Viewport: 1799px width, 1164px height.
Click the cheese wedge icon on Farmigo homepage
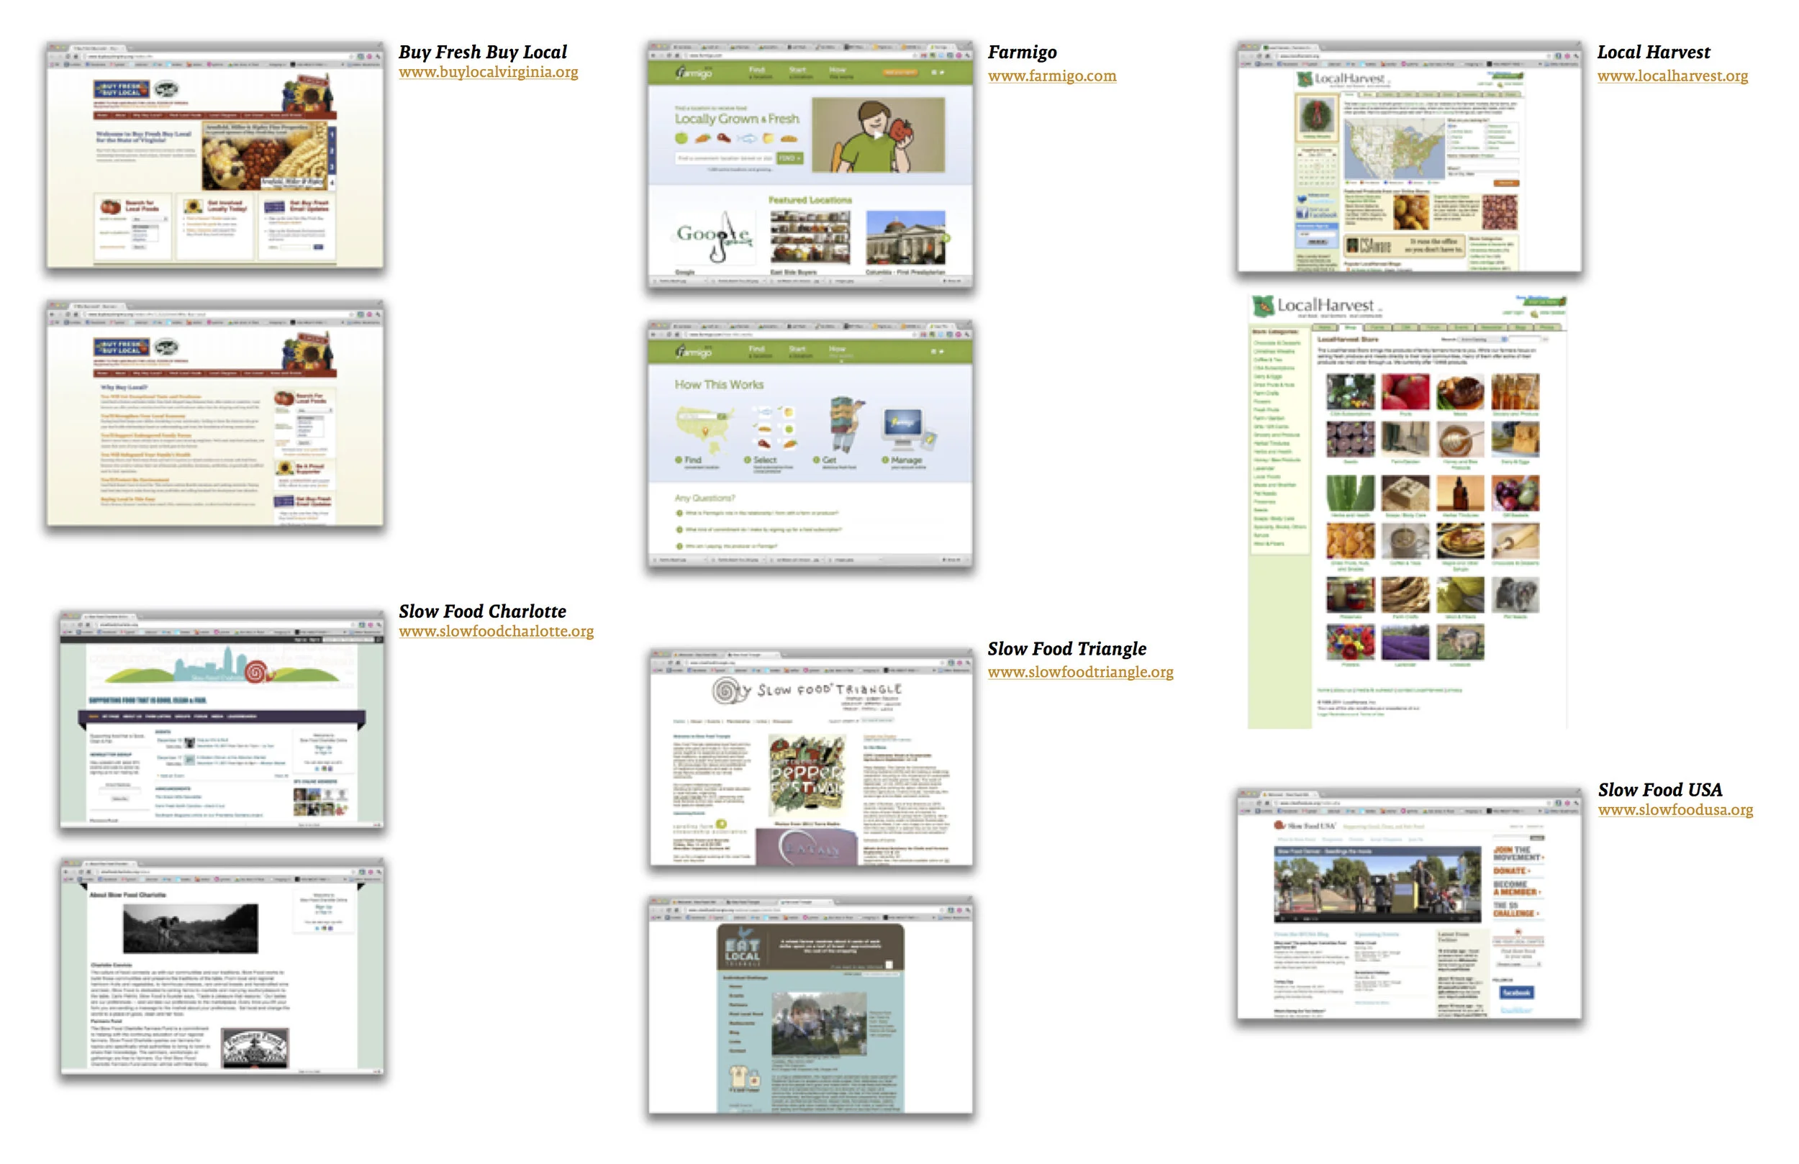coord(768,138)
